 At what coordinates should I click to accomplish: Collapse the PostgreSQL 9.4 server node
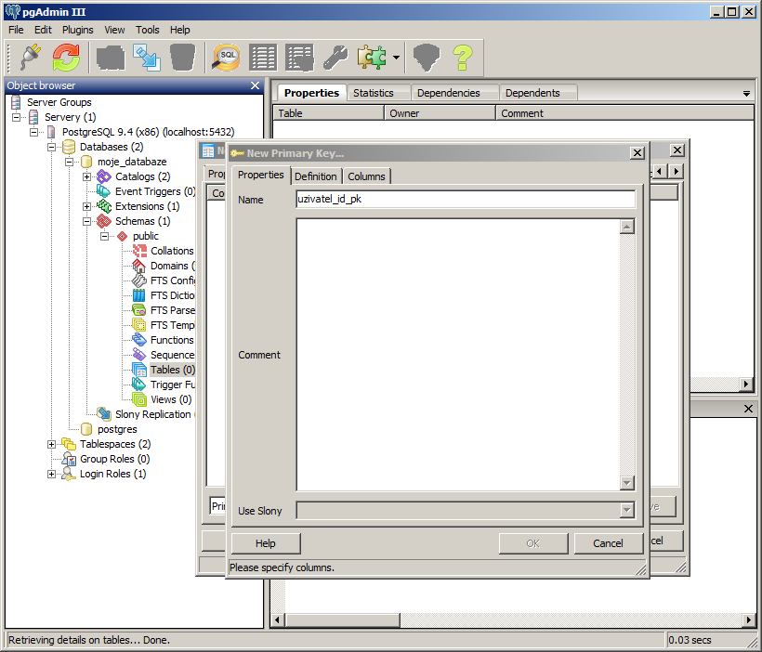[33, 132]
